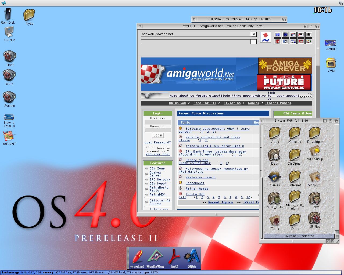The height and width of the screenshot is (275, 344).
Task: Open the Lost Password? link
Action: (158, 142)
